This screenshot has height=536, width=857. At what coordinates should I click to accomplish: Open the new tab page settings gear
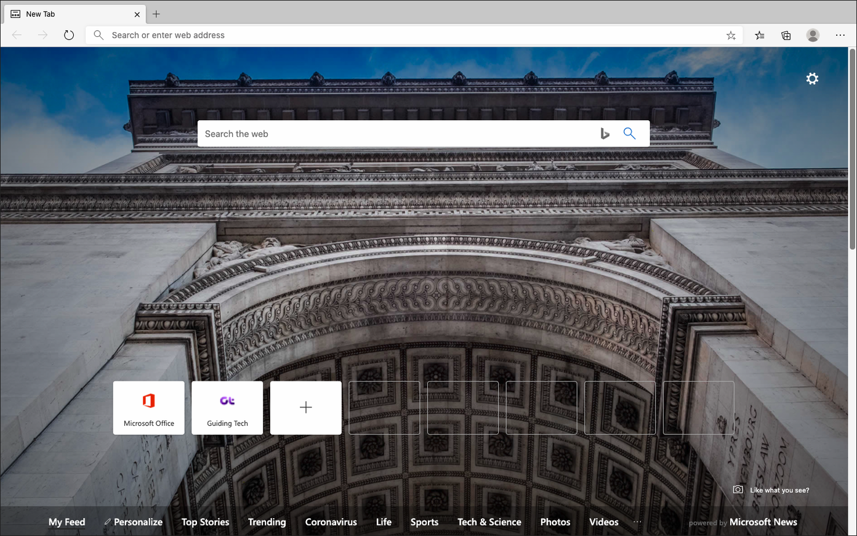812,78
